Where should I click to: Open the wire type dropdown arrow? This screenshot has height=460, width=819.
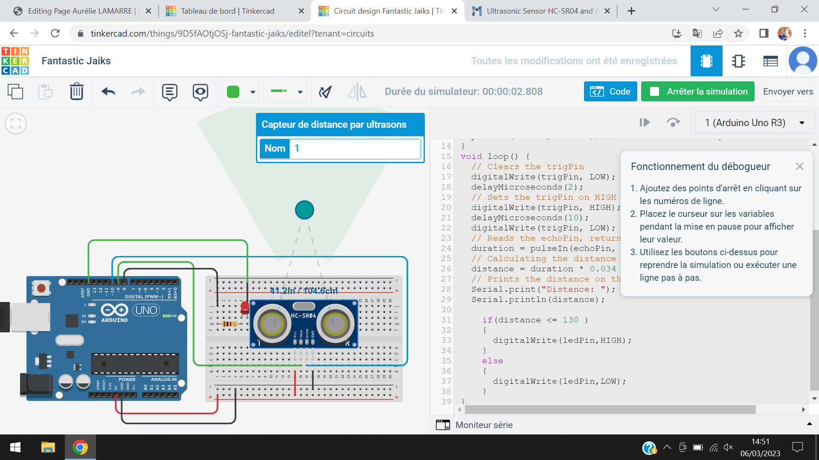[x=300, y=92]
